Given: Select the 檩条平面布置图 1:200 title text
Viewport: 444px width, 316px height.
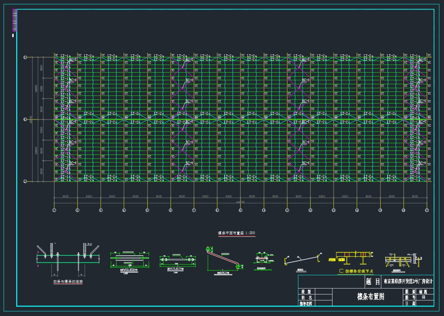Looking at the screenshot, I should (236, 233).
